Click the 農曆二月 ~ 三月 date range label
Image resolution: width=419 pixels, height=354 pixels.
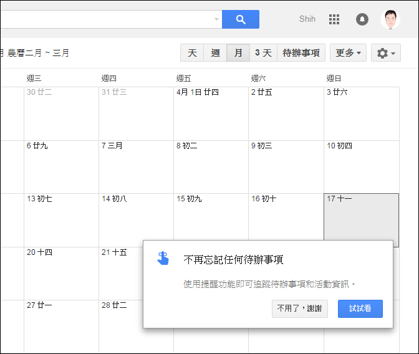coord(38,53)
